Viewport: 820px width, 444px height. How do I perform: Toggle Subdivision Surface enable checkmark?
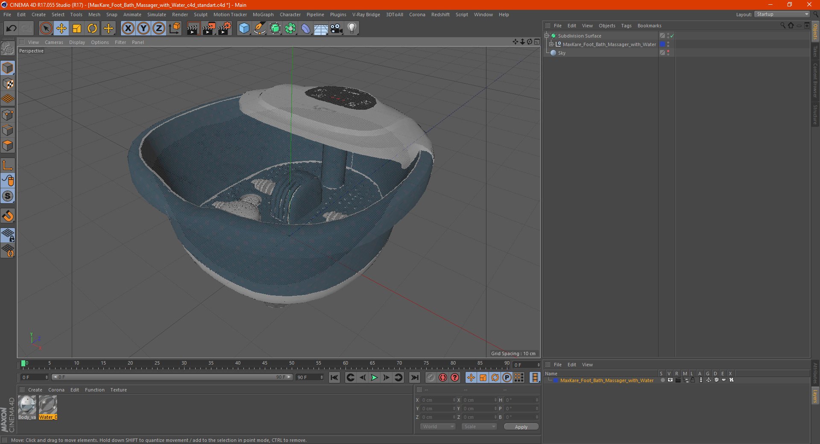(672, 36)
